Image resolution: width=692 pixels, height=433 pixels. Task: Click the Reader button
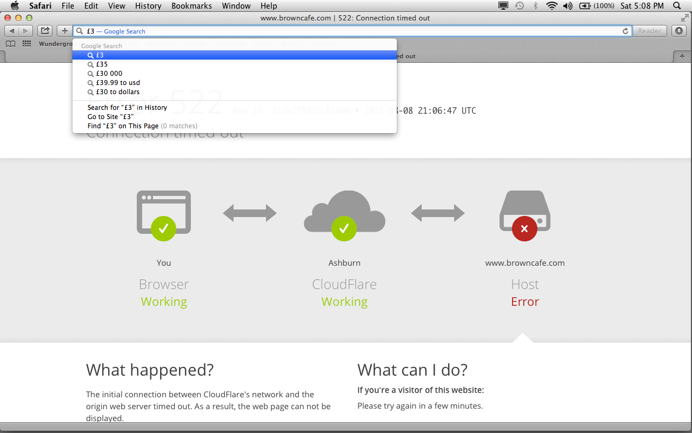click(x=649, y=31)
